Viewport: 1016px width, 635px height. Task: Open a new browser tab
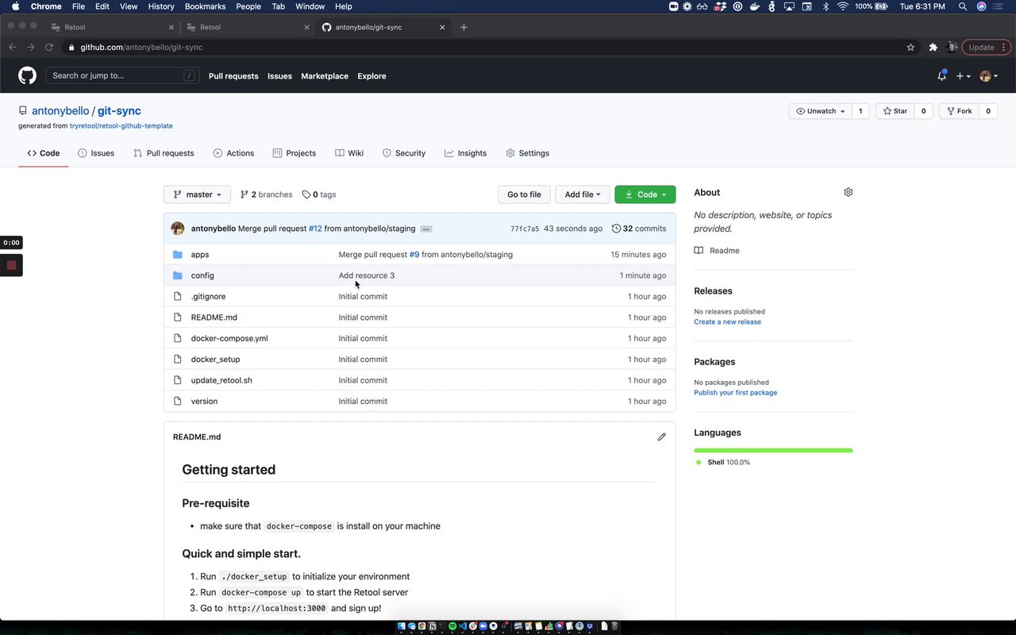pos(464,27)
